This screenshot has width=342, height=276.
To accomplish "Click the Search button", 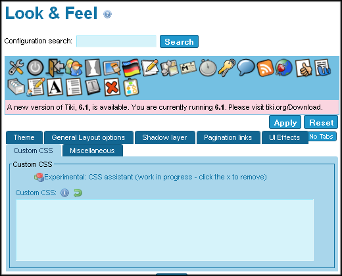I will pyautogui.click(x=179, y=41).
